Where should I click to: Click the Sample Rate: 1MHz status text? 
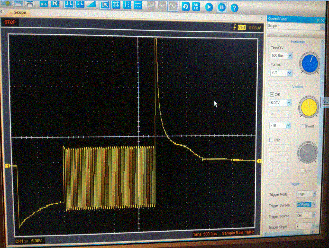point(238,233)
